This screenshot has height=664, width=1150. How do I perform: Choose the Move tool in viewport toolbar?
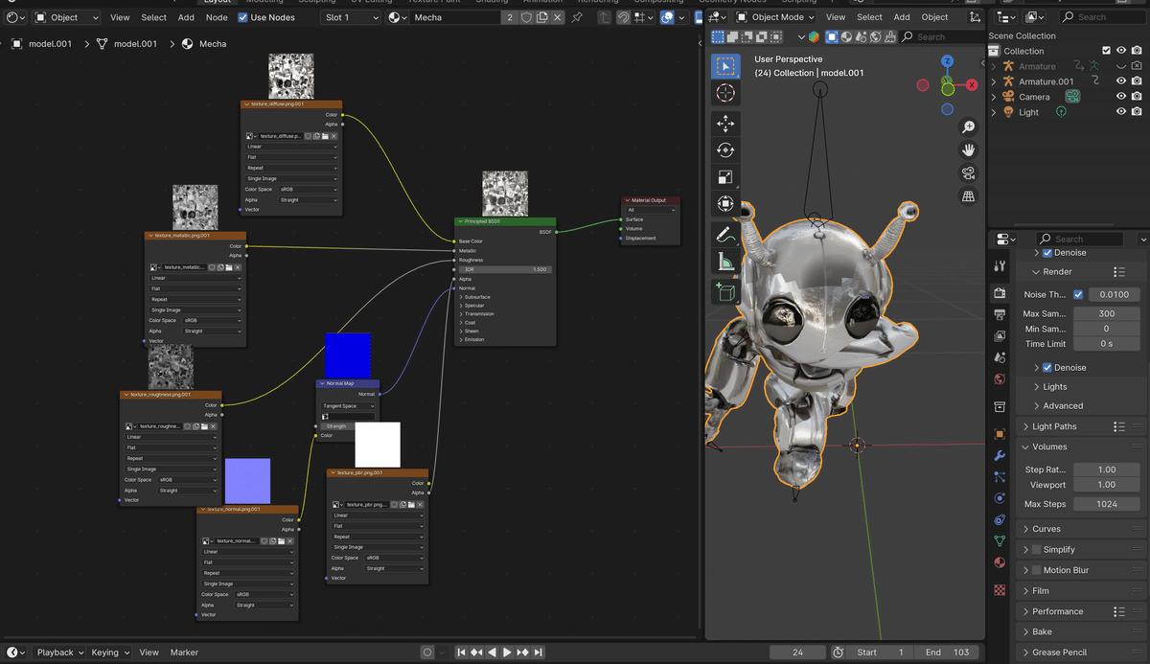(x=725, y=124)
